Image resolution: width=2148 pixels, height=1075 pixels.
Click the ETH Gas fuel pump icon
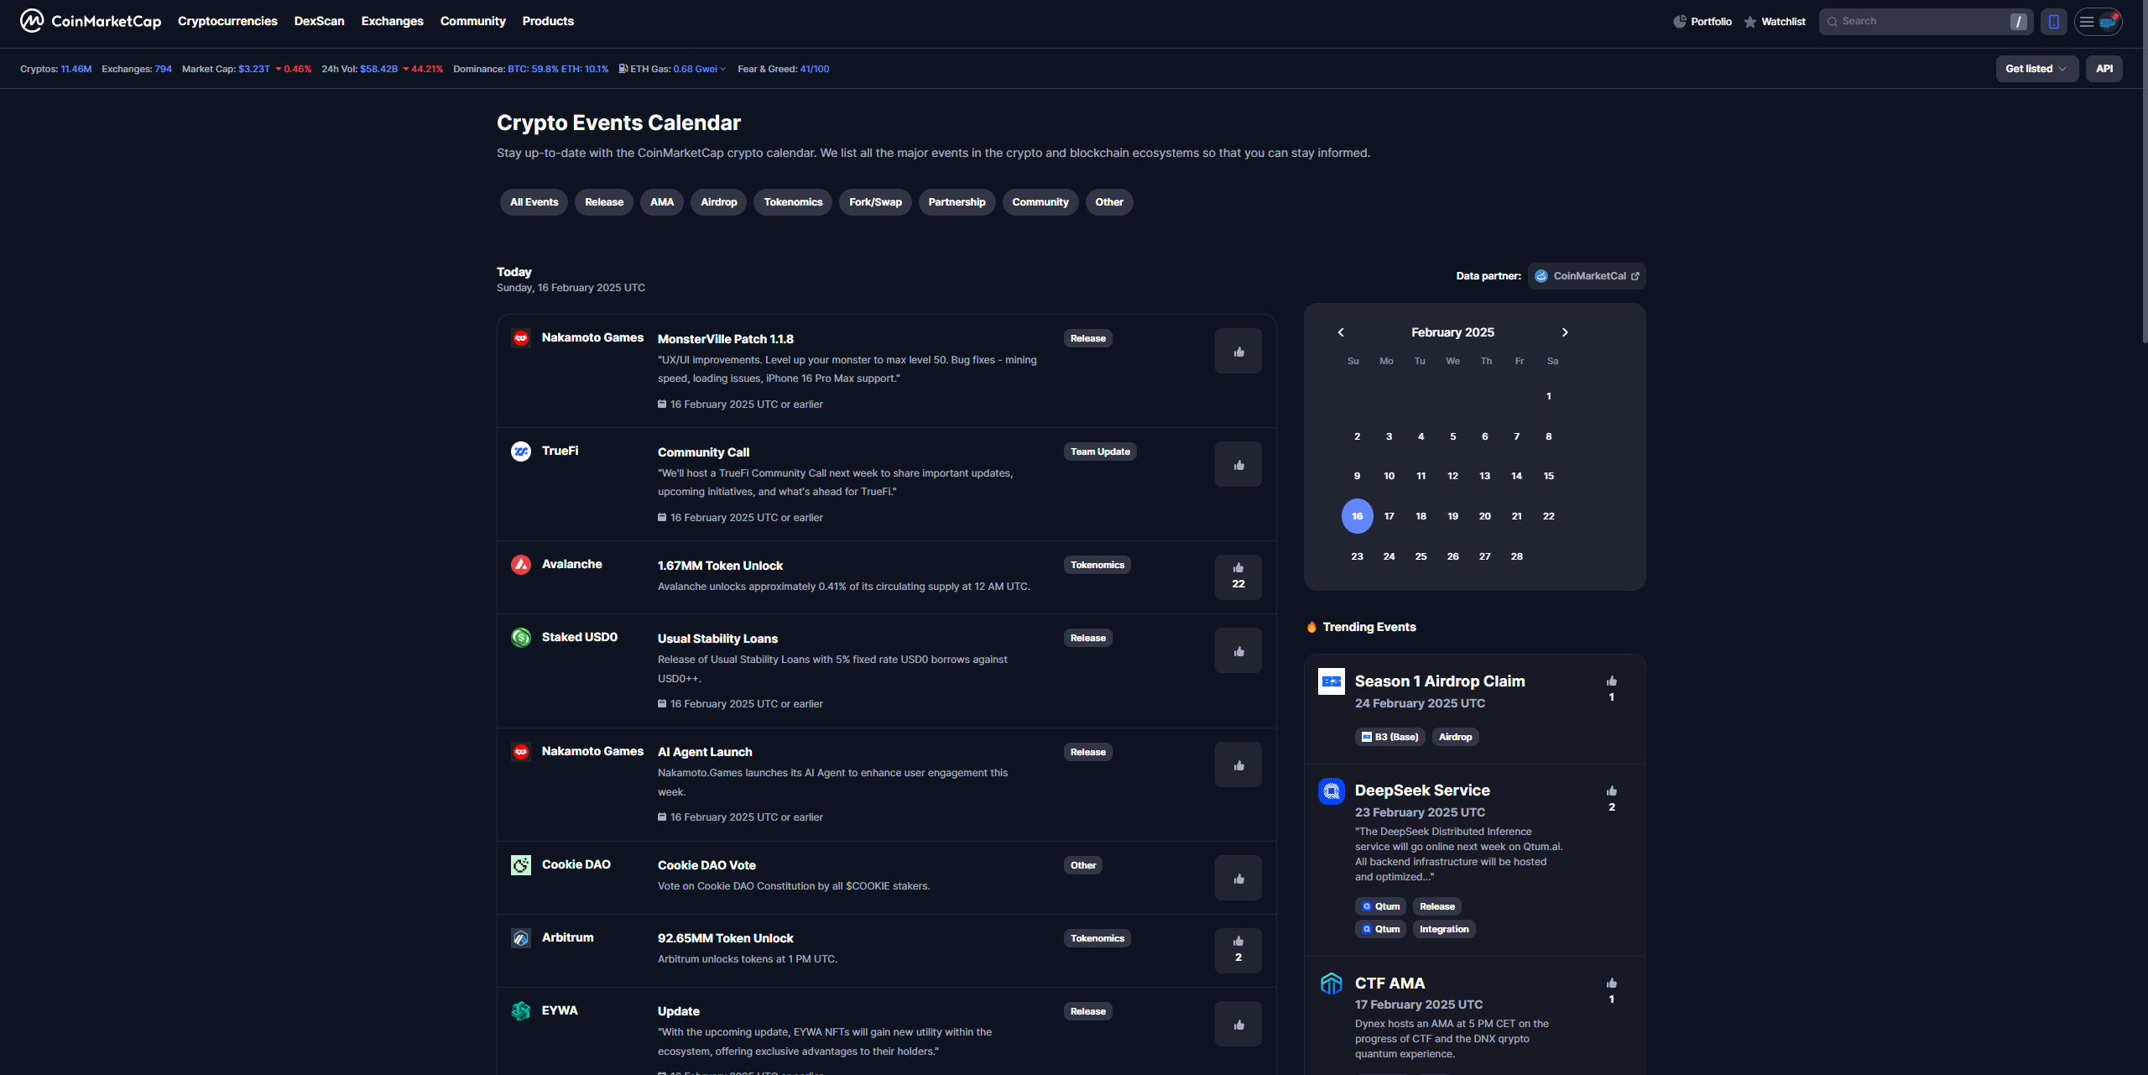coord(623,68)
